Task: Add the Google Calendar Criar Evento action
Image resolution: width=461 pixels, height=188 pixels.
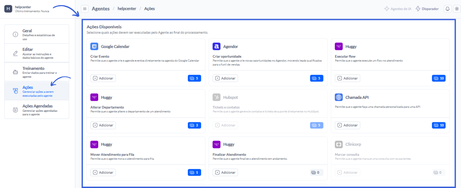Action: 103,78
